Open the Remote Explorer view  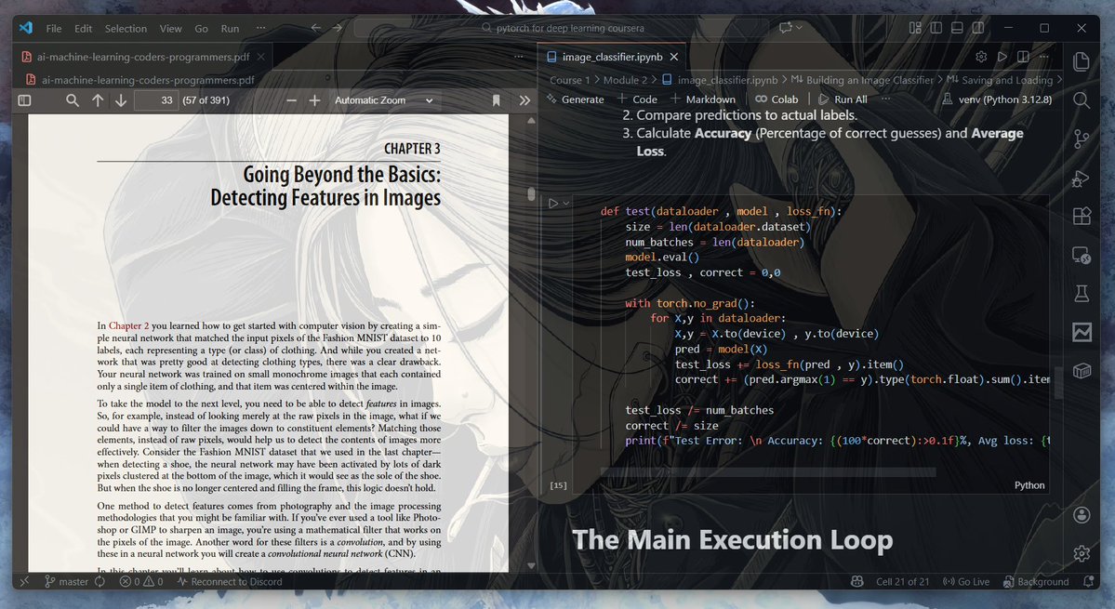(1082, 255)
